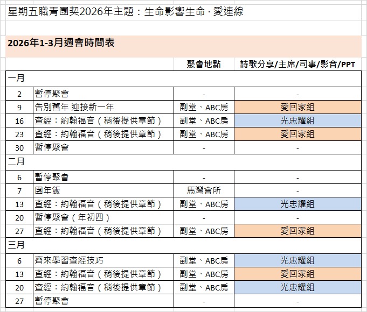
Task: Select orange 愛回家組 cell in 告別舊年 row
Action: point(297,107)
